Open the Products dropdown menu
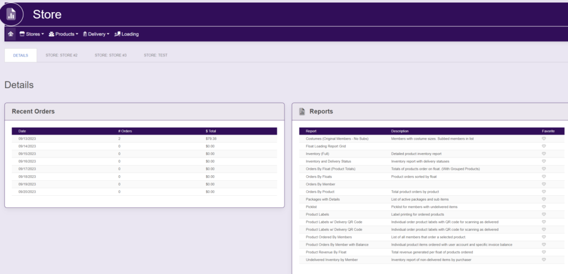 [64, 34]
